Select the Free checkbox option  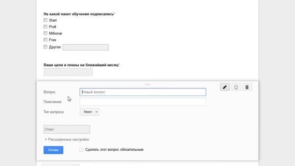(45, 40)
